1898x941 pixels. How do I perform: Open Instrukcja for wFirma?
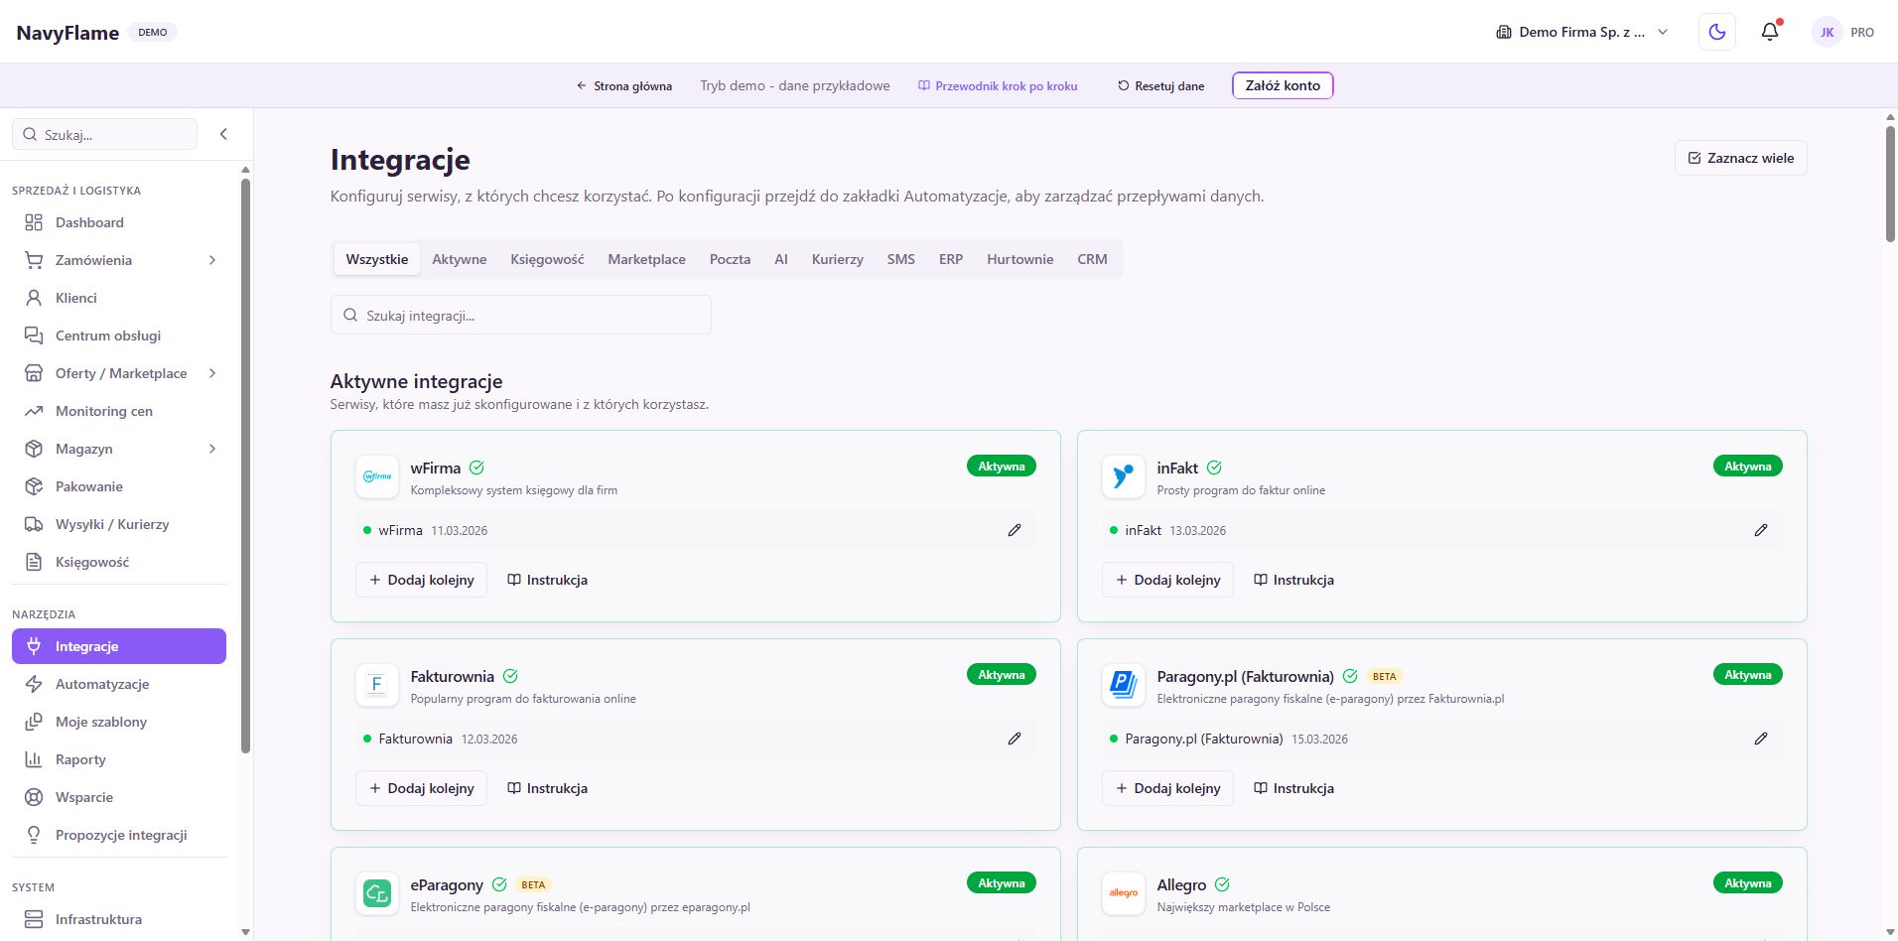[x=548, y=580]
